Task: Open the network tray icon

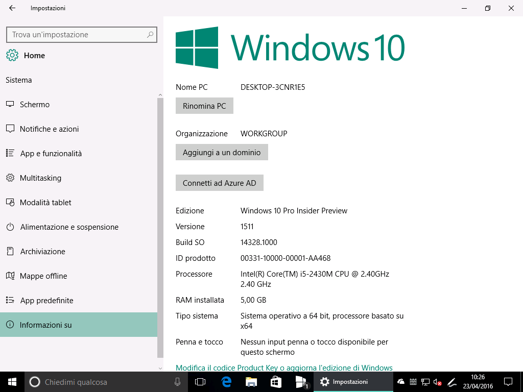Action: (425, 382)
